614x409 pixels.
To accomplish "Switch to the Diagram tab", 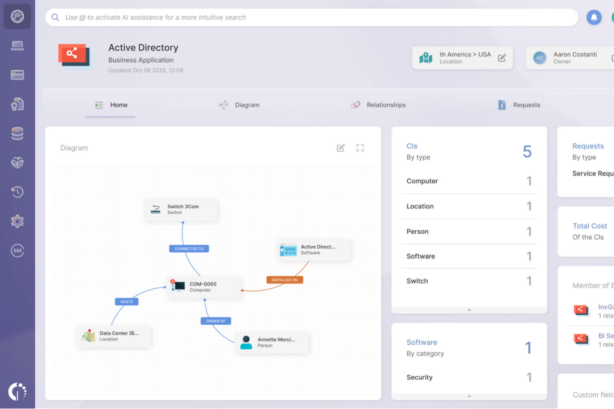I will point(239,105).
